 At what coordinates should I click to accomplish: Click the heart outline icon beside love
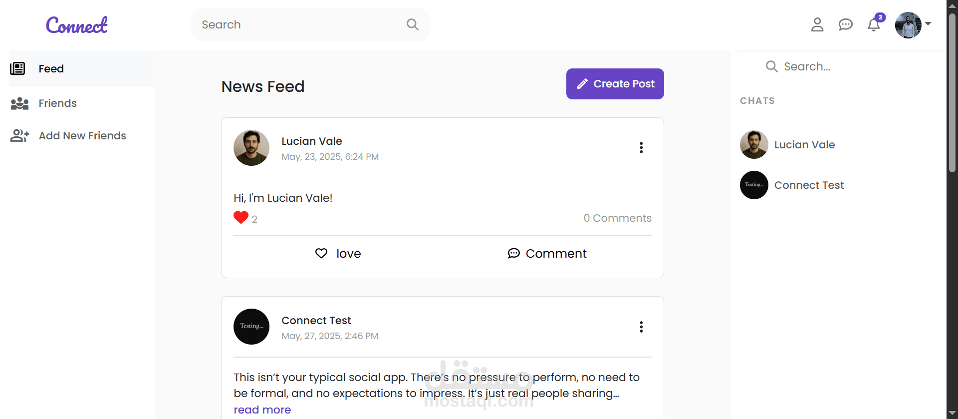pos(321,254)
